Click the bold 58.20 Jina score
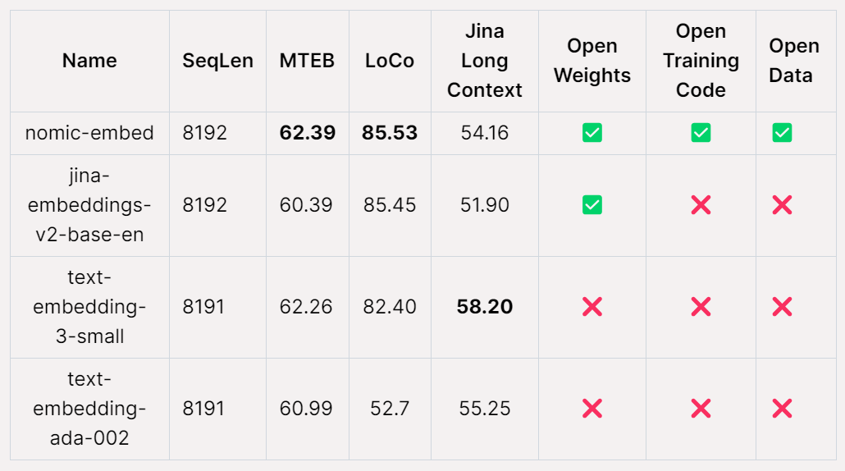 [x=484, y=307]
